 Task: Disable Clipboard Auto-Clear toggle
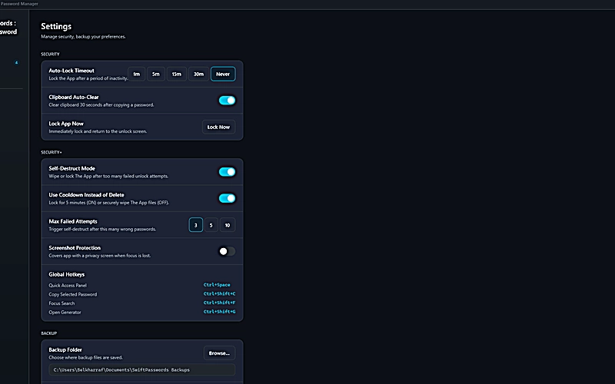[227, 101]
